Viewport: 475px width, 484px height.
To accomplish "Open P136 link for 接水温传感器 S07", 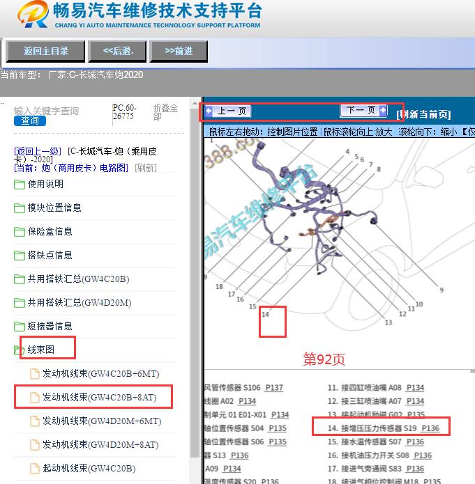I will [415, 442].
